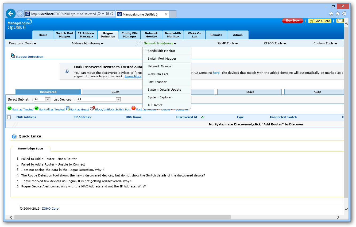Viewport: 356px width, 227px height.
Task: Switch to the Home tab
Action: coord(43,35)
